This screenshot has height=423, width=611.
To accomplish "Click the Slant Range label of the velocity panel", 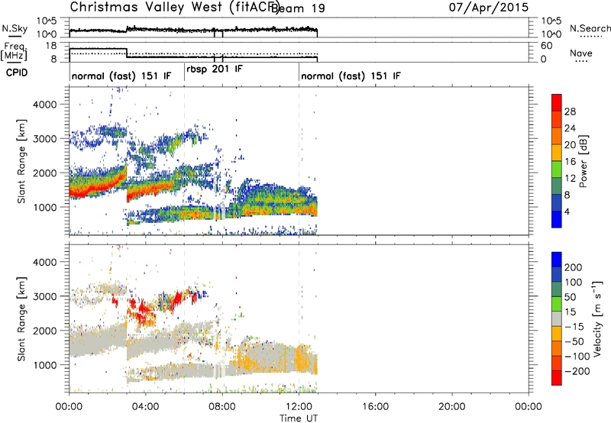I will 21,319.
